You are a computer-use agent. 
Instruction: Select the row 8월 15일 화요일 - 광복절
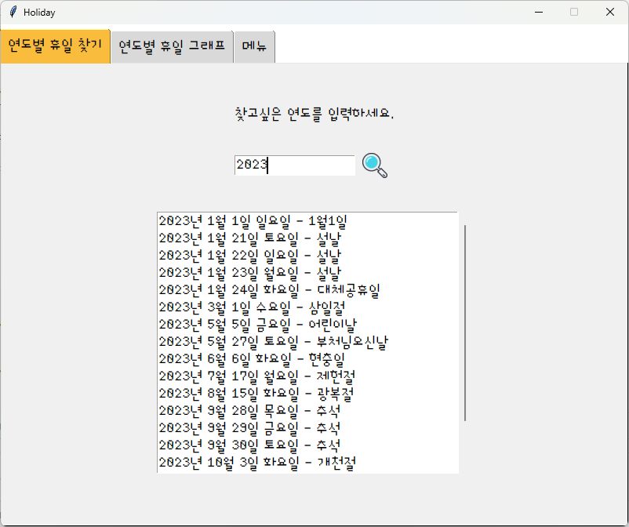pyautogui.click(x=307, y=394)
